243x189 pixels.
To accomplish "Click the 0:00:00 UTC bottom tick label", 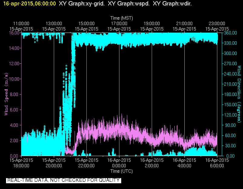I will [x=119, y=166].
